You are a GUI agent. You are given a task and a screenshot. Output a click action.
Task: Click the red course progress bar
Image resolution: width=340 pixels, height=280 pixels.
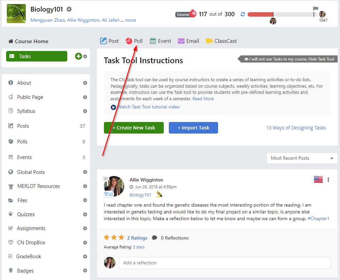tap(260, 14)
